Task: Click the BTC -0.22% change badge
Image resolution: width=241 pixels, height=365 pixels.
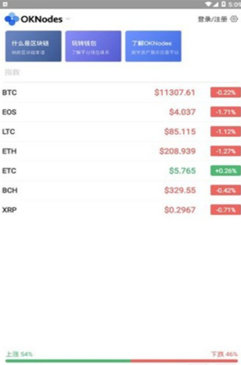Action: click(x=225, y=92)
